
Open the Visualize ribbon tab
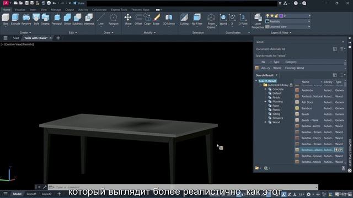click(x=20, y=10)
